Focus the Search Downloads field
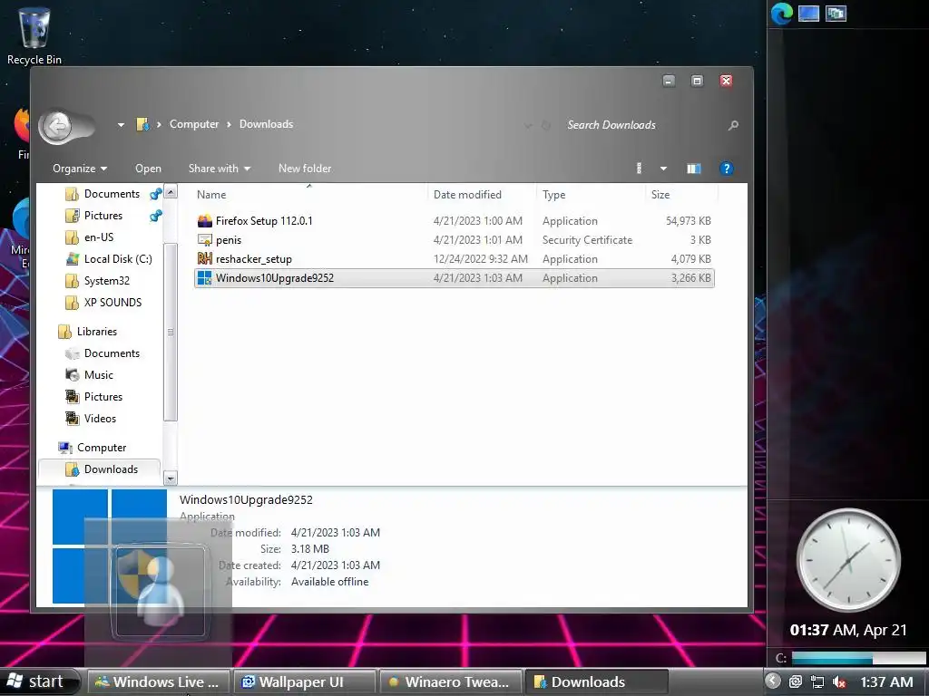 point(643,125)
